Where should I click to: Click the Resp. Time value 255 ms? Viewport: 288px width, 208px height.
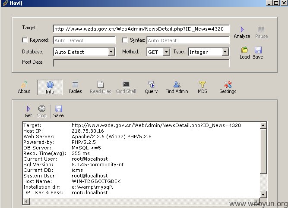[81, 153]
